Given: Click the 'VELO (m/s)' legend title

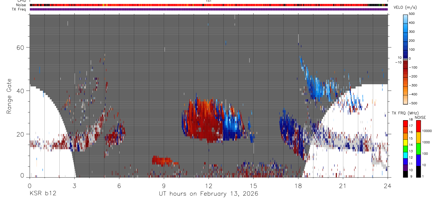Looking at the screenshot, I should (x=406, y=8).
